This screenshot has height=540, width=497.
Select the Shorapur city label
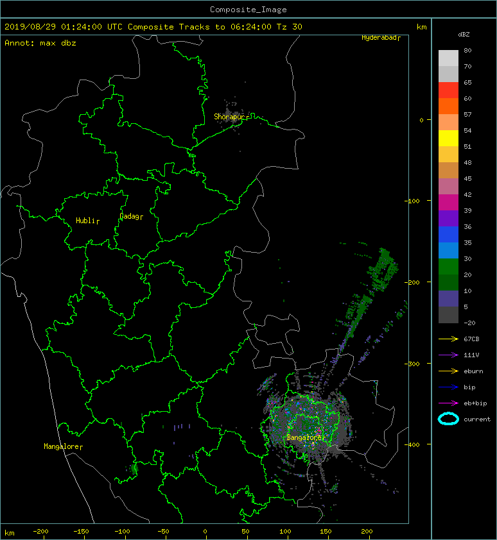(231, 117)
